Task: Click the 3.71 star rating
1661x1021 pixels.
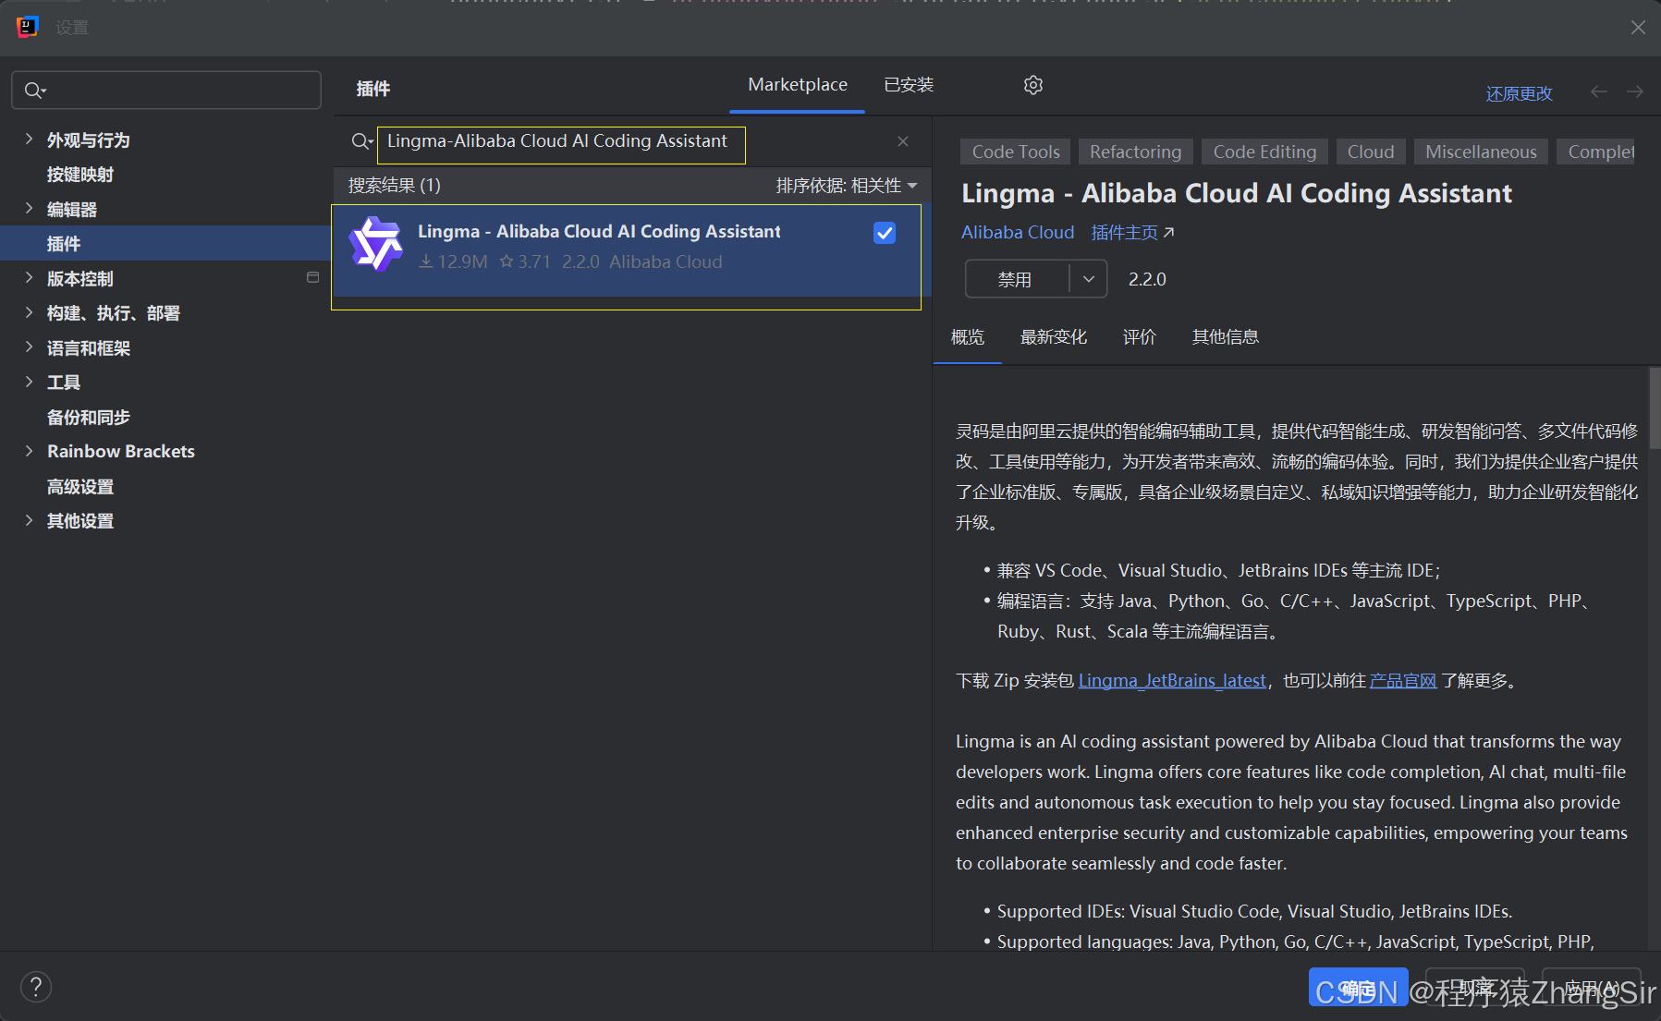Action: (x=525, y=262)
